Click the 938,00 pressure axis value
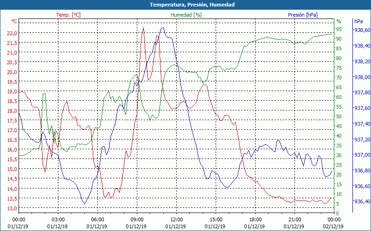 [x=362, y=77]
